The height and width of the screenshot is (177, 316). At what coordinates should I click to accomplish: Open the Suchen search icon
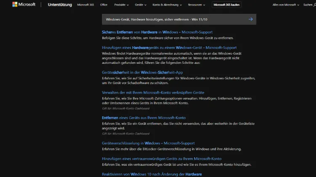point(315,5)
